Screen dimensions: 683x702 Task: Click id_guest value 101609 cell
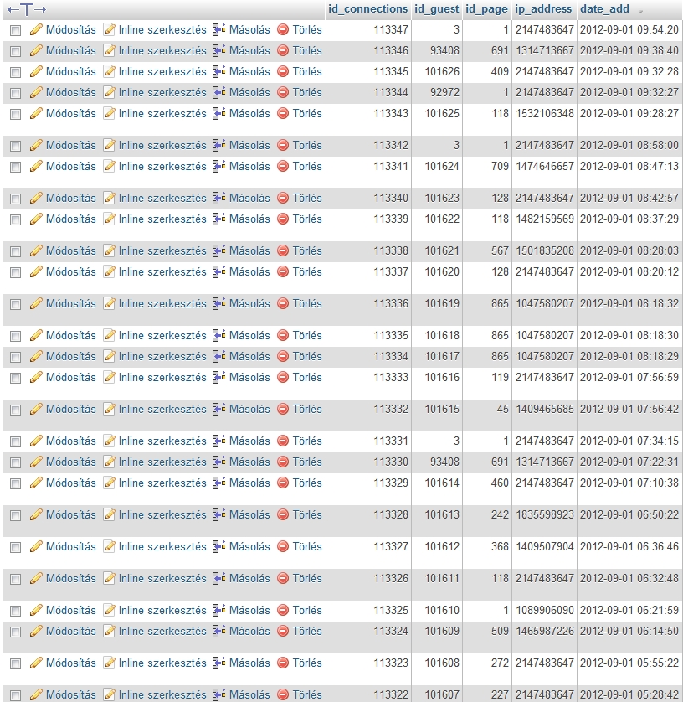pyautogui.click(x=442, y=632)
